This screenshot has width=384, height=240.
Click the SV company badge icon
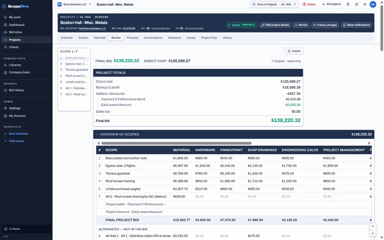[x=59, y=4]
